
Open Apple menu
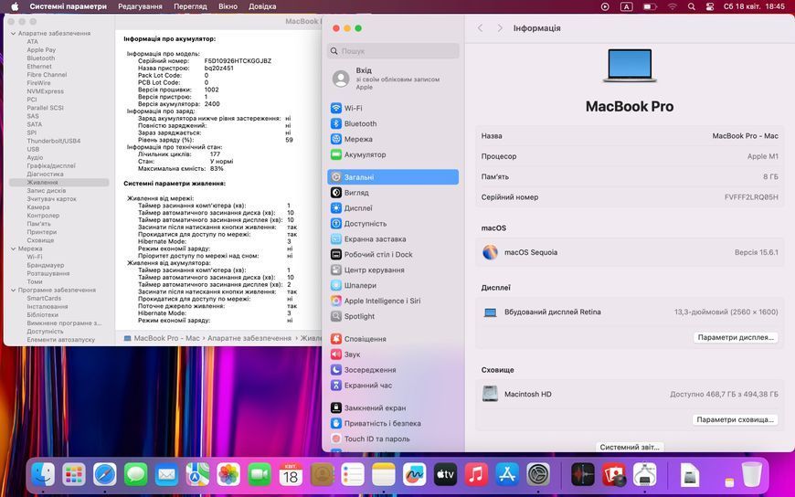click(15, 6)
